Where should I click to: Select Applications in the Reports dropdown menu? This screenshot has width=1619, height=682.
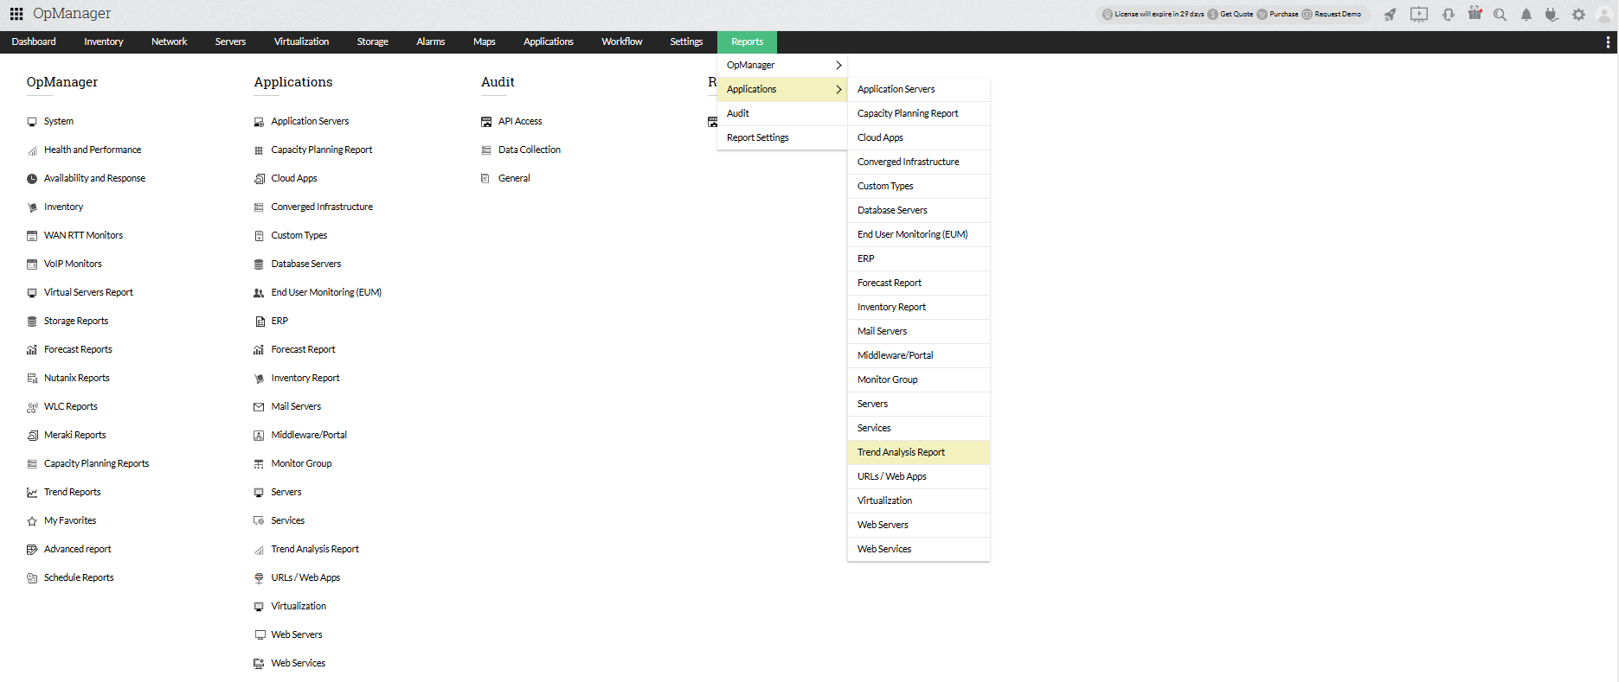point(782,89)
